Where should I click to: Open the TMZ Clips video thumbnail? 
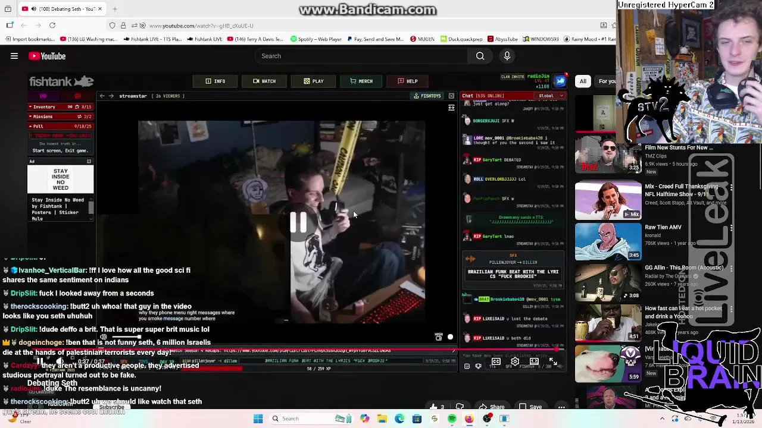(608, 155)
